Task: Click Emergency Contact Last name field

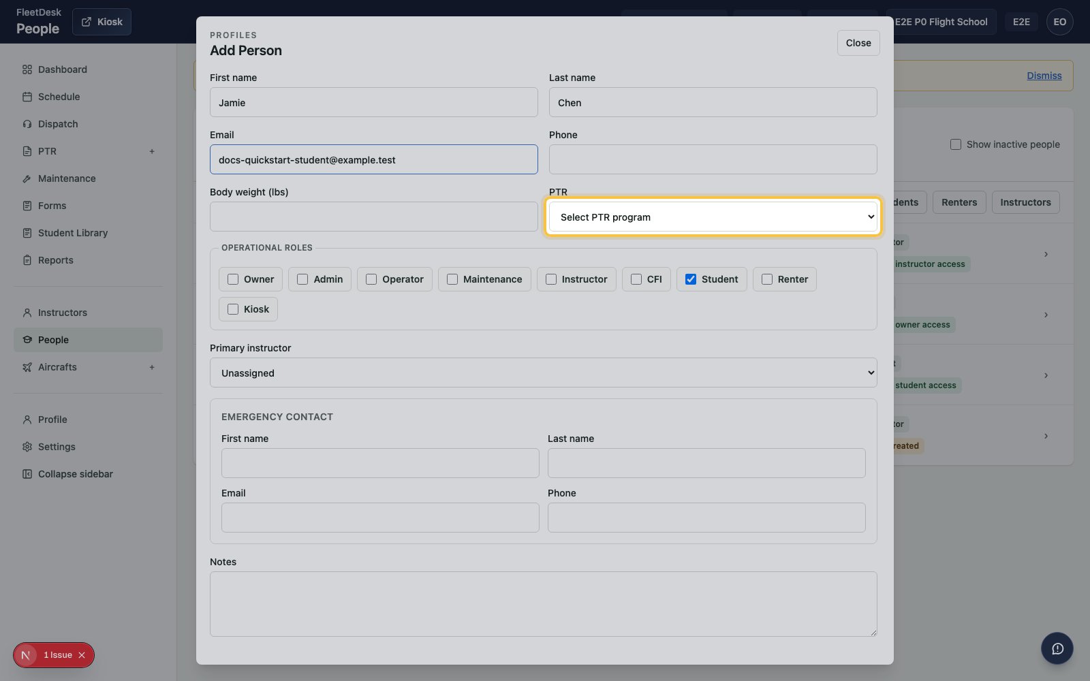Action: point(706,463)
